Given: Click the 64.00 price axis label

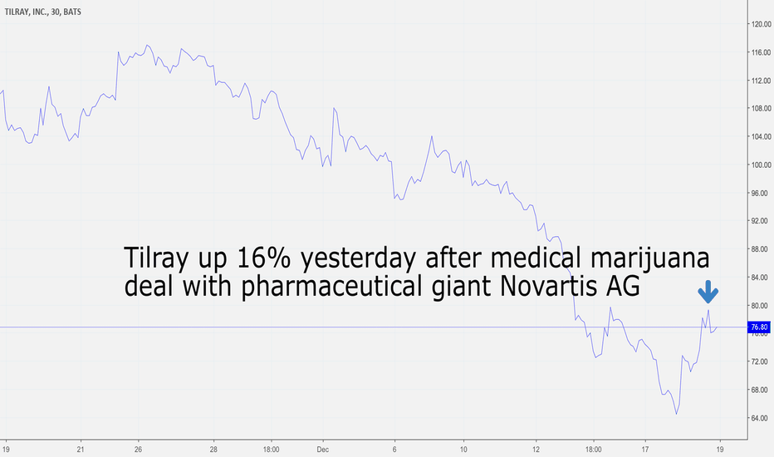Looking at the screenshot, I should click(761, 418).
